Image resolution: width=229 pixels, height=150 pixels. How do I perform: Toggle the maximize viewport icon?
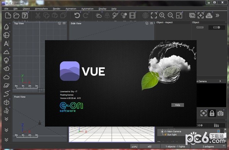pos(179,16)
